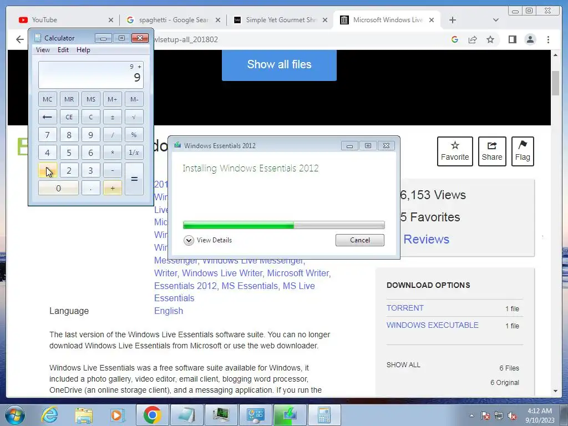This screenshot has height=426, width=568.
Task: Click the equals button in Calculator
Action: 134,179
